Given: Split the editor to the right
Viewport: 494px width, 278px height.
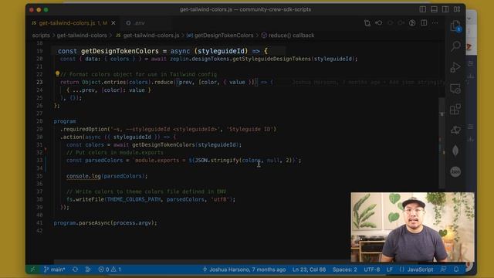Looking at the screenshot, I should coord(424,23).
